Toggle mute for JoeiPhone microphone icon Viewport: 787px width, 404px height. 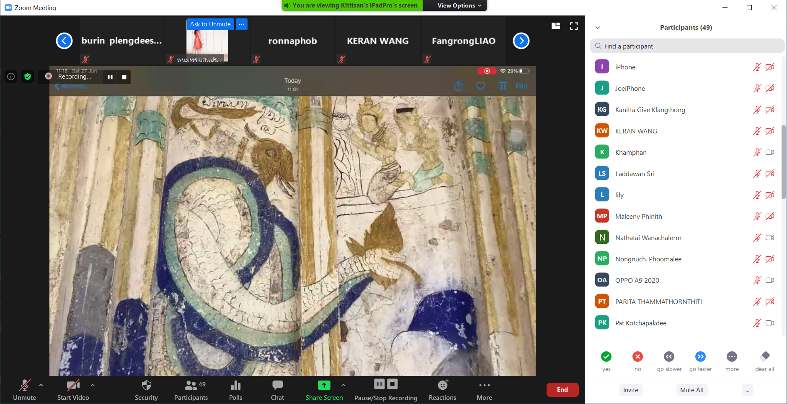pos(757,88)
